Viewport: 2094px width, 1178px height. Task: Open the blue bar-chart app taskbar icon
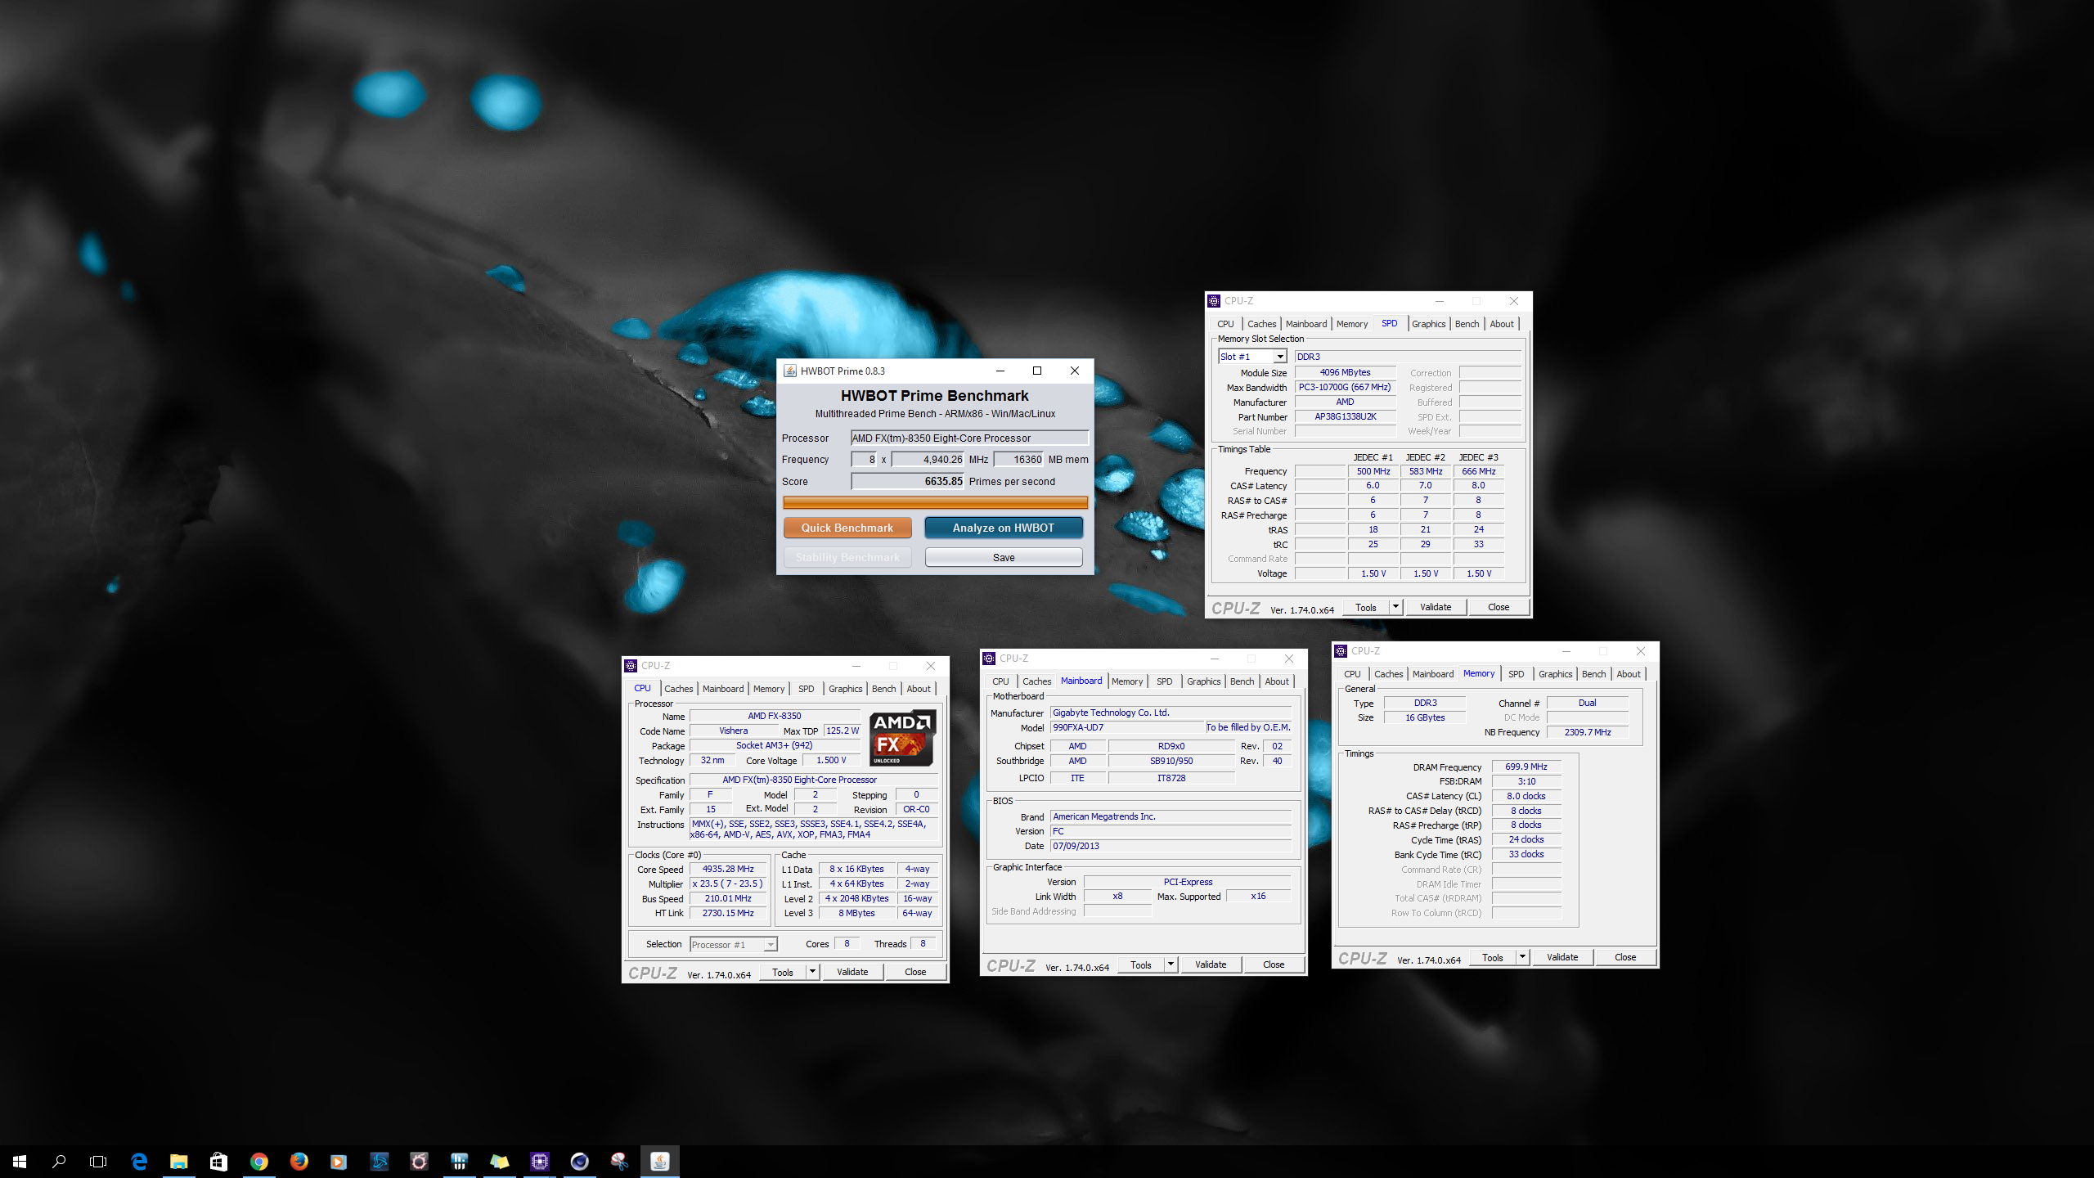pyautogui.click(x=459, y=1161)
